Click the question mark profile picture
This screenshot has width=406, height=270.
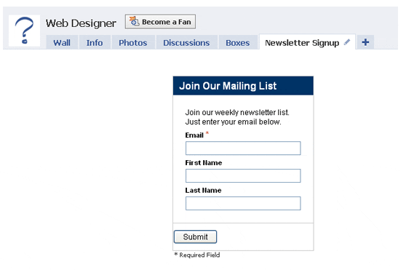click(24, 31)
